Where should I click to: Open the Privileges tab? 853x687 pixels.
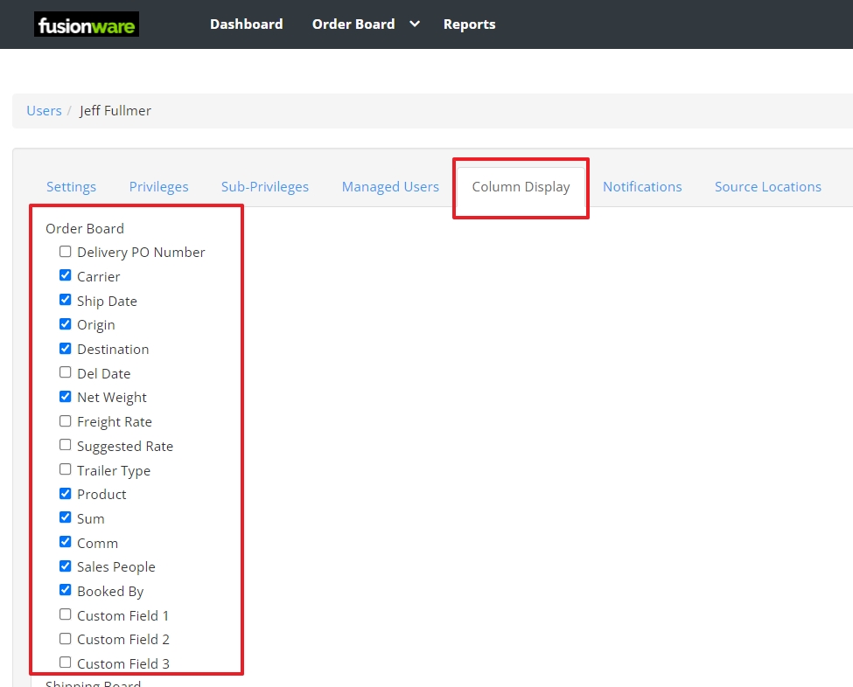(158, 186)
